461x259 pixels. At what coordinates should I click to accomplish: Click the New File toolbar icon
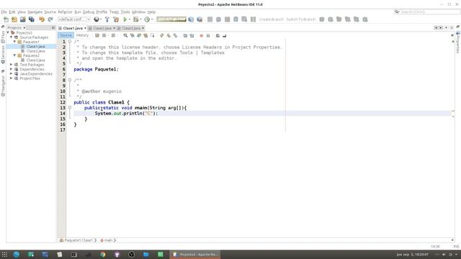point(6,19)
